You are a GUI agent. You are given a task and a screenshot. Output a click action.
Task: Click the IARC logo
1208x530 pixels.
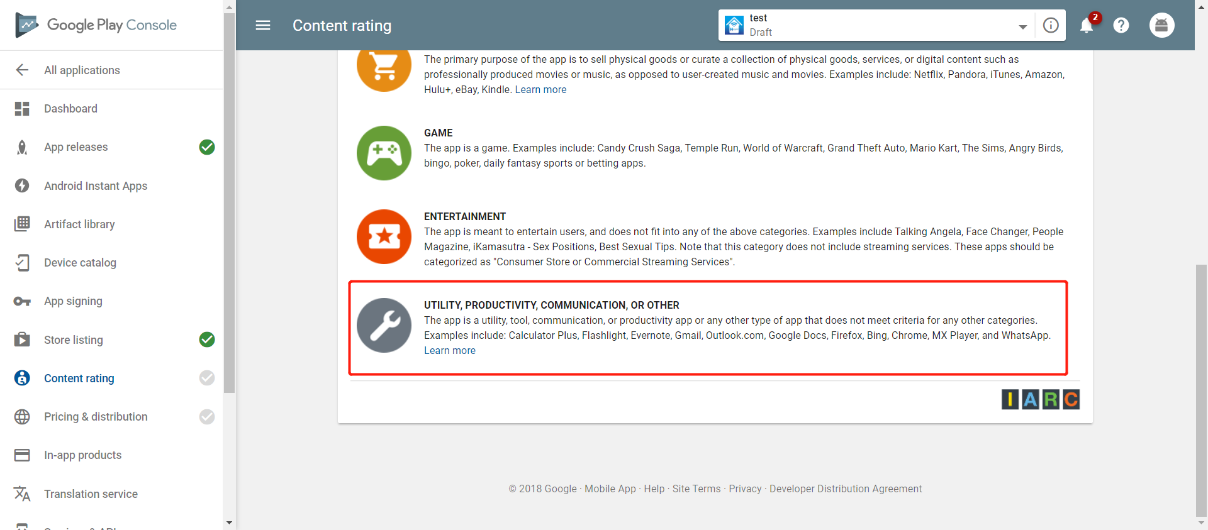coord(1041,399)
